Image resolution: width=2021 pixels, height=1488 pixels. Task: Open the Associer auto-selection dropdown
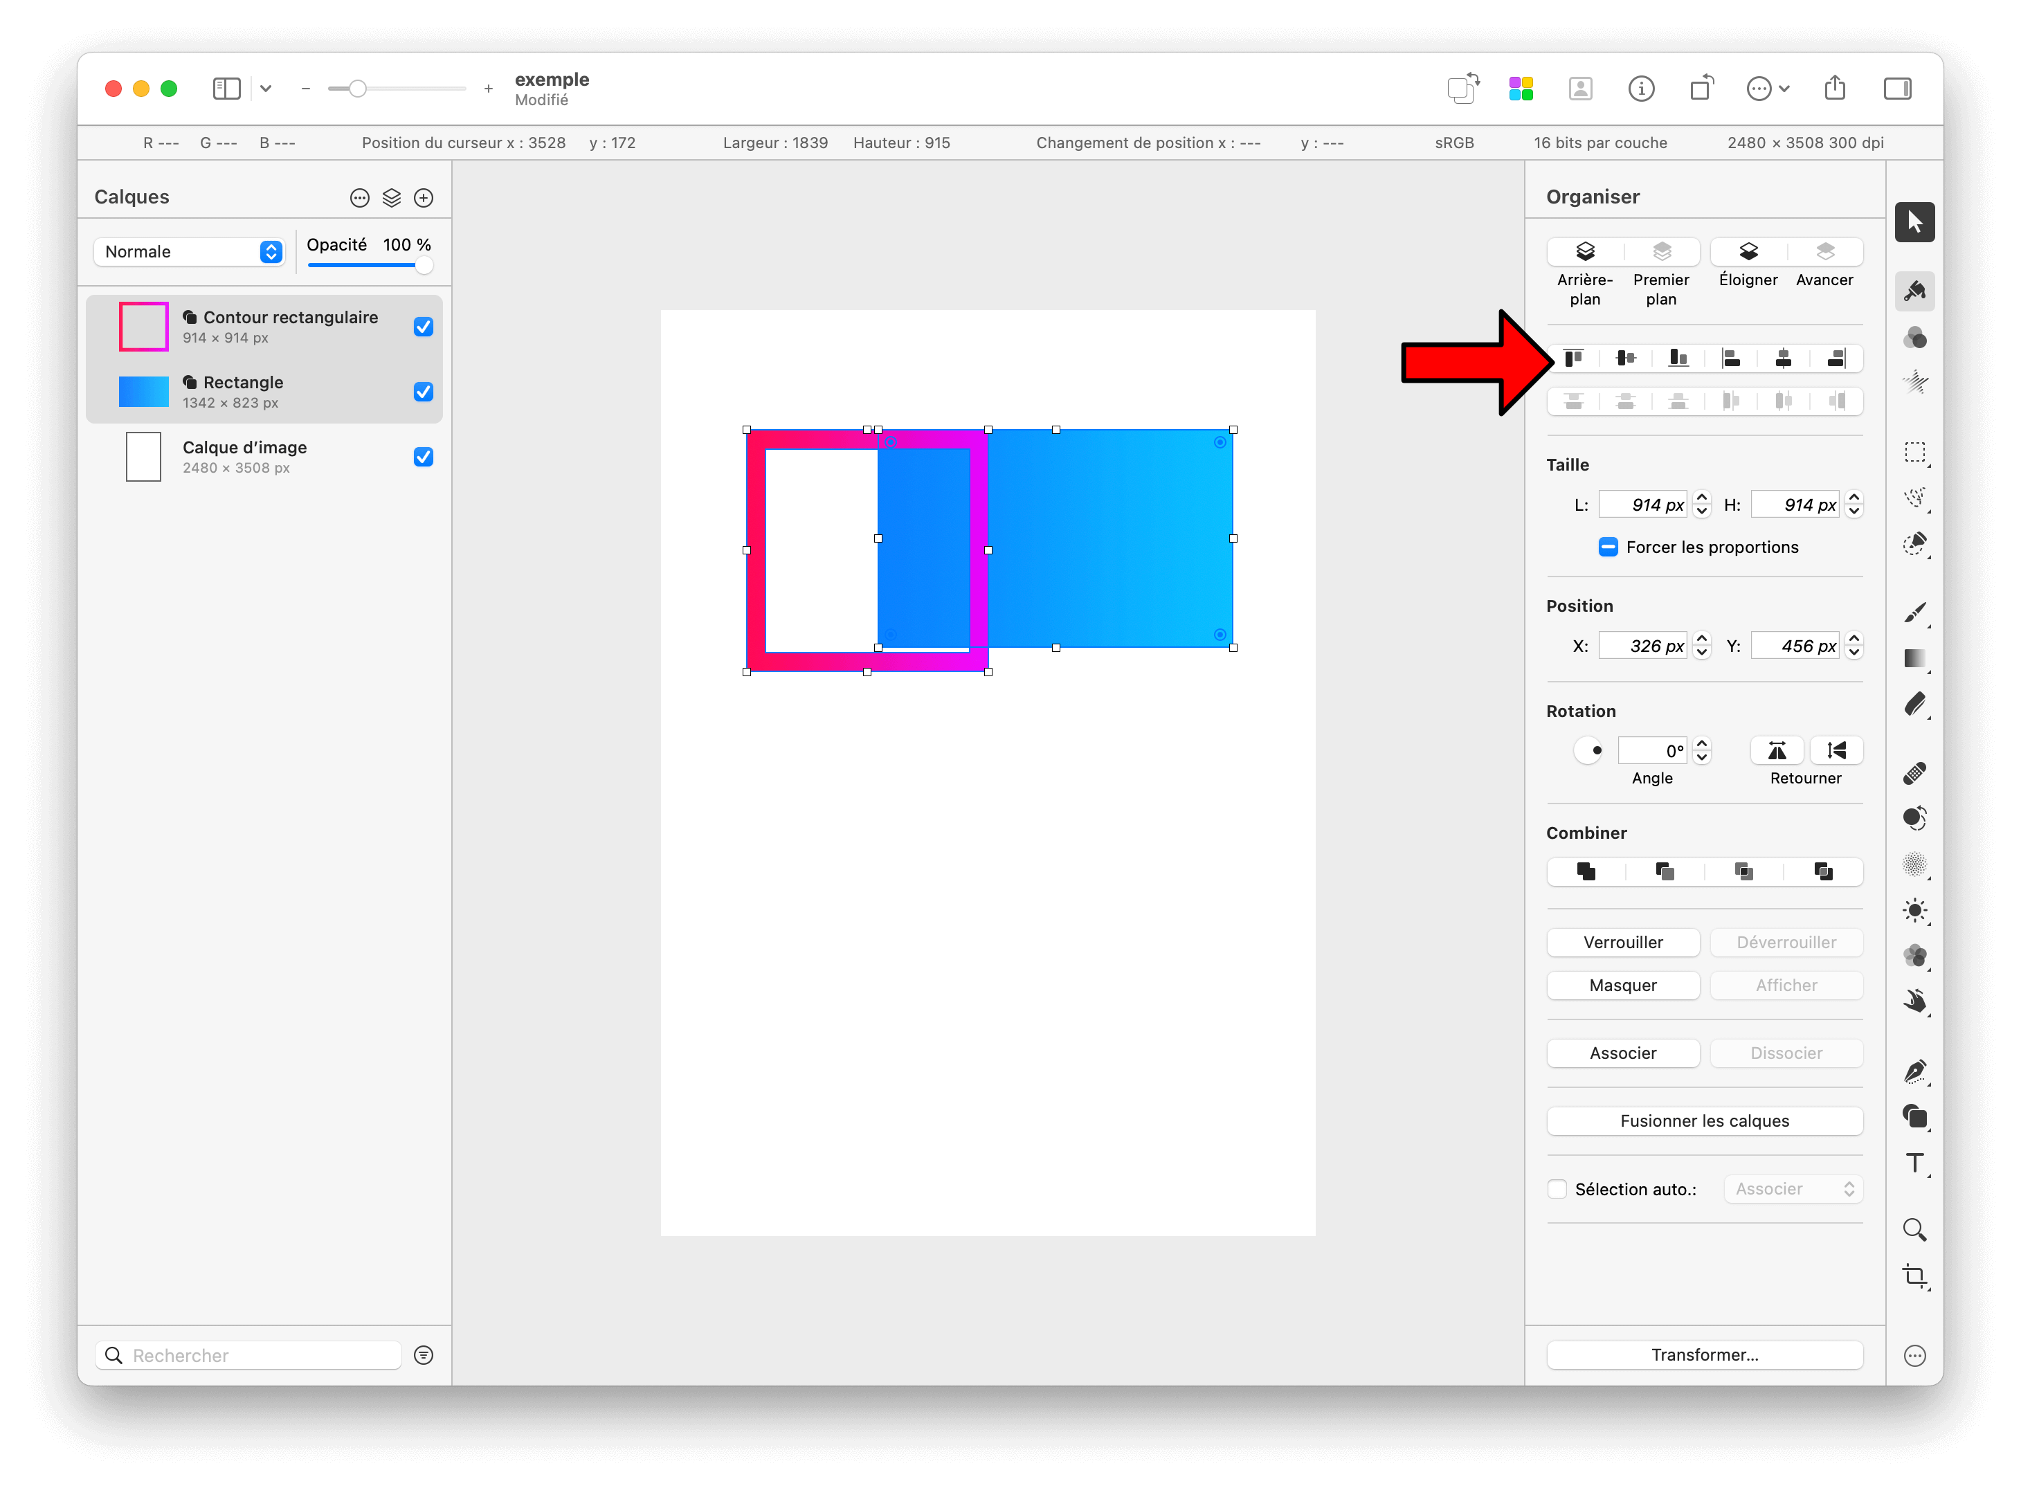click(1793, 1189)
